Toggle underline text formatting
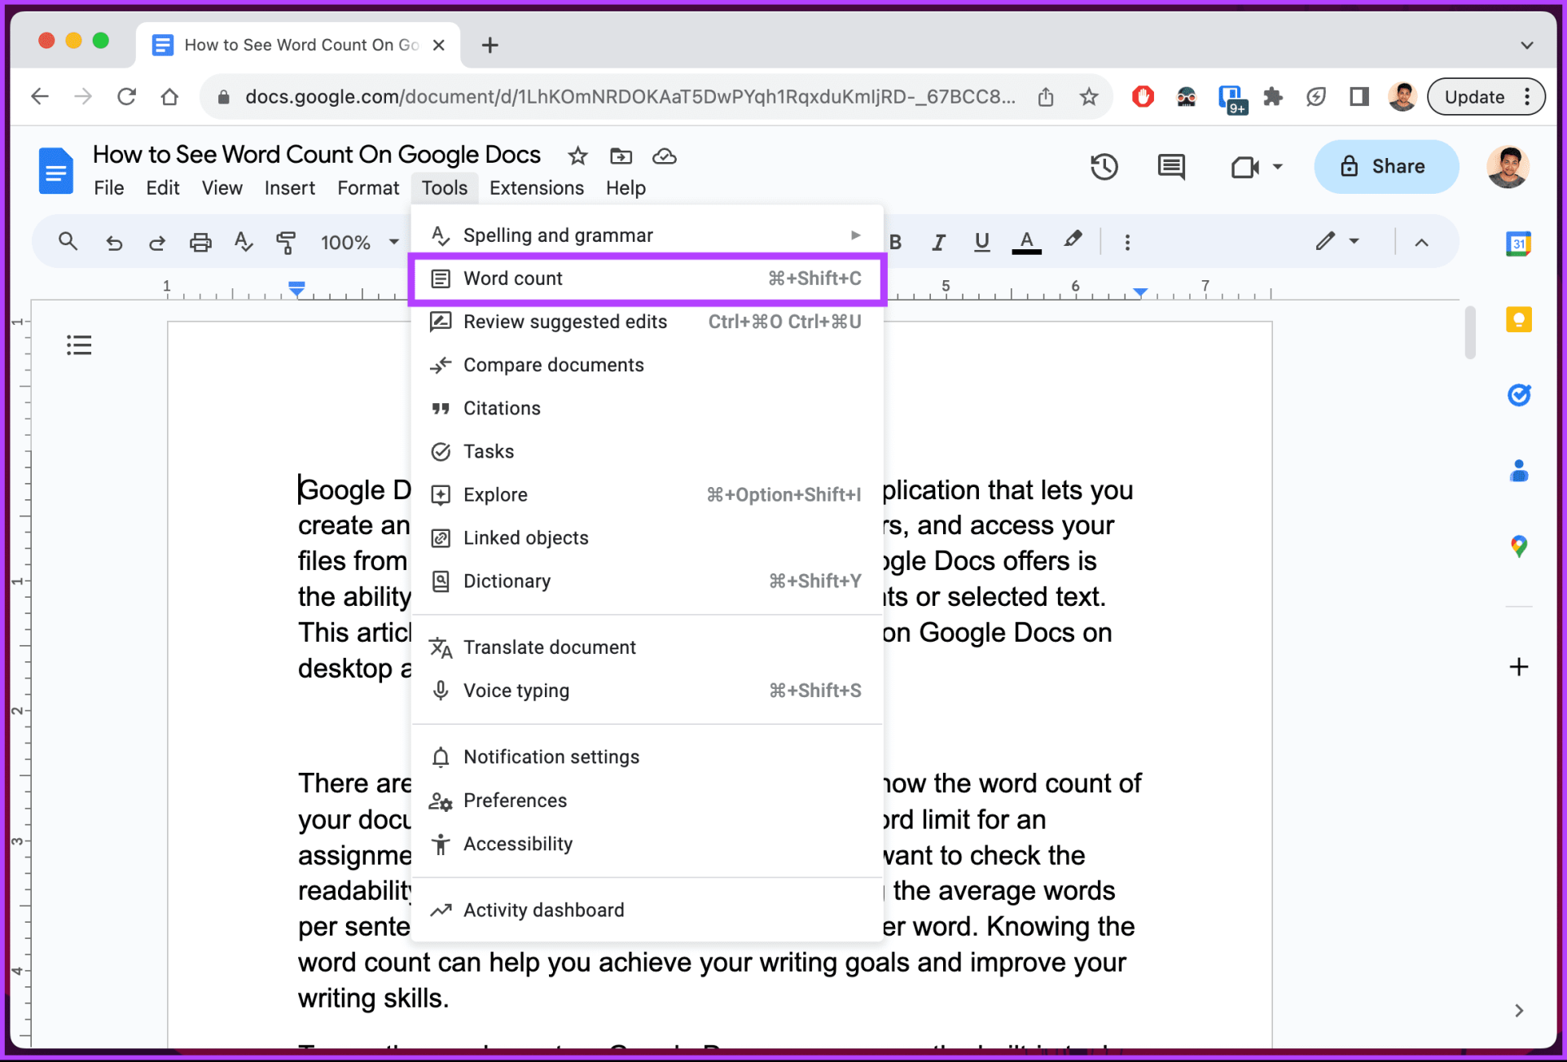This screenshot has height=1062, width=1567. pos(981,242)
